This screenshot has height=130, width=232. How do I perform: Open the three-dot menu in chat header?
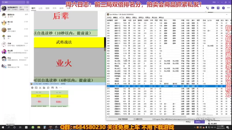(x=229, y=8)
